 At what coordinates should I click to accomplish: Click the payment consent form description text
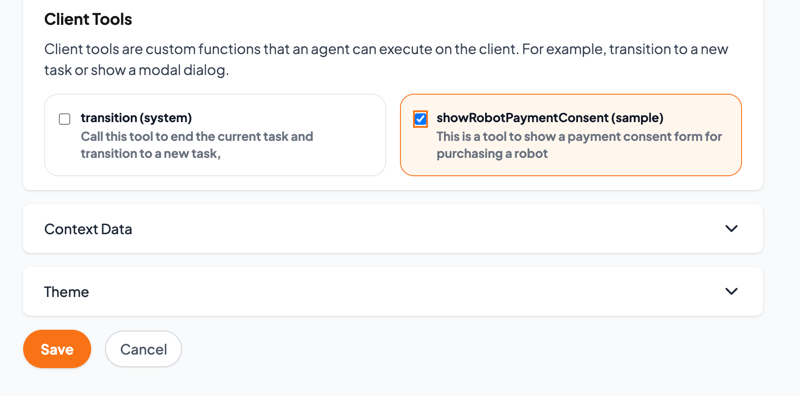[579, 145]
